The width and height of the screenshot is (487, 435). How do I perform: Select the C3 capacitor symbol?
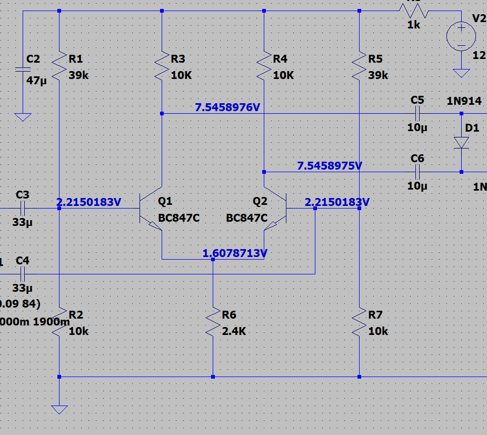[22, 208]
